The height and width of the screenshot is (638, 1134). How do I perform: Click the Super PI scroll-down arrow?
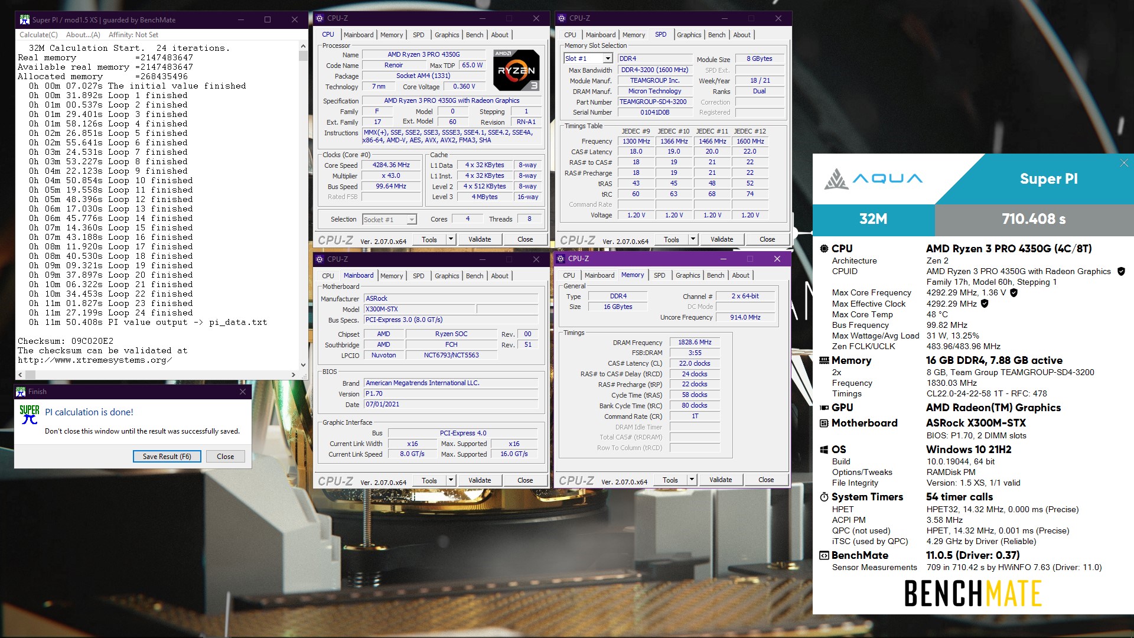pyautogui.click(x=303, y=365)
